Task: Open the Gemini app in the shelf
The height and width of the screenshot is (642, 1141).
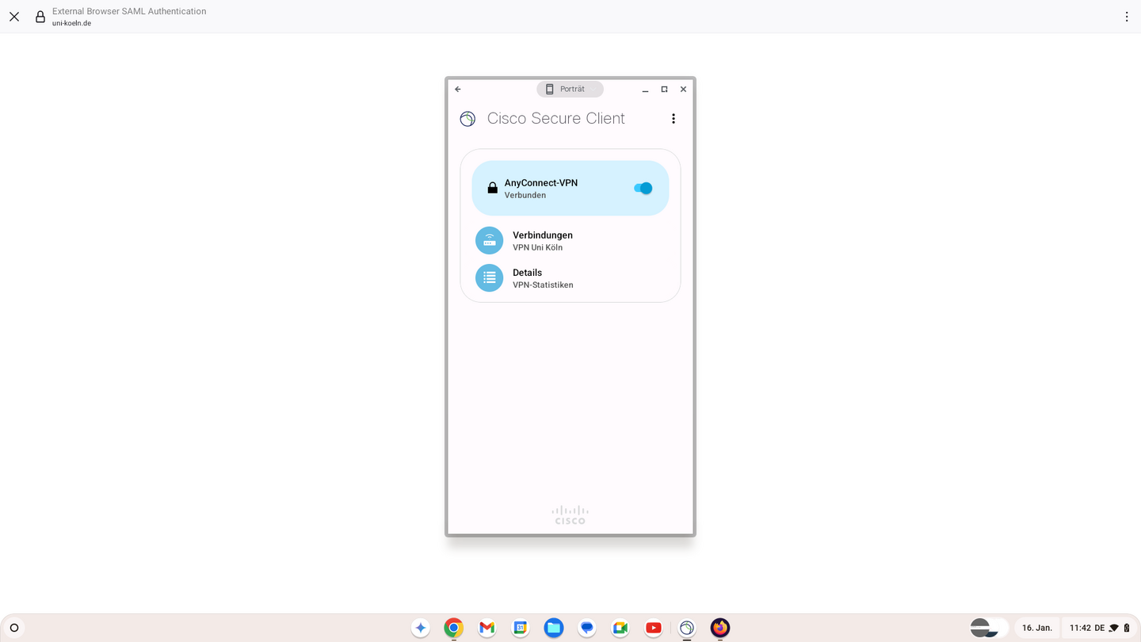Action: click(x=421, y=628)
